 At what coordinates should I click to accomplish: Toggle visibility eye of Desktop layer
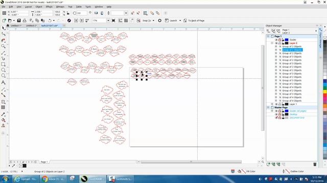[276, 114]
